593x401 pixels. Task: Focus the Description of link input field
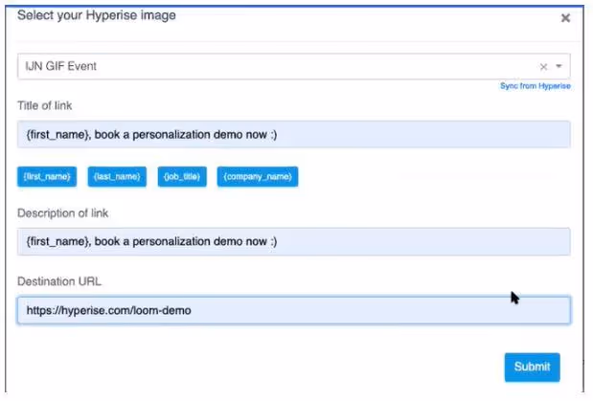(x=293, y=241)
